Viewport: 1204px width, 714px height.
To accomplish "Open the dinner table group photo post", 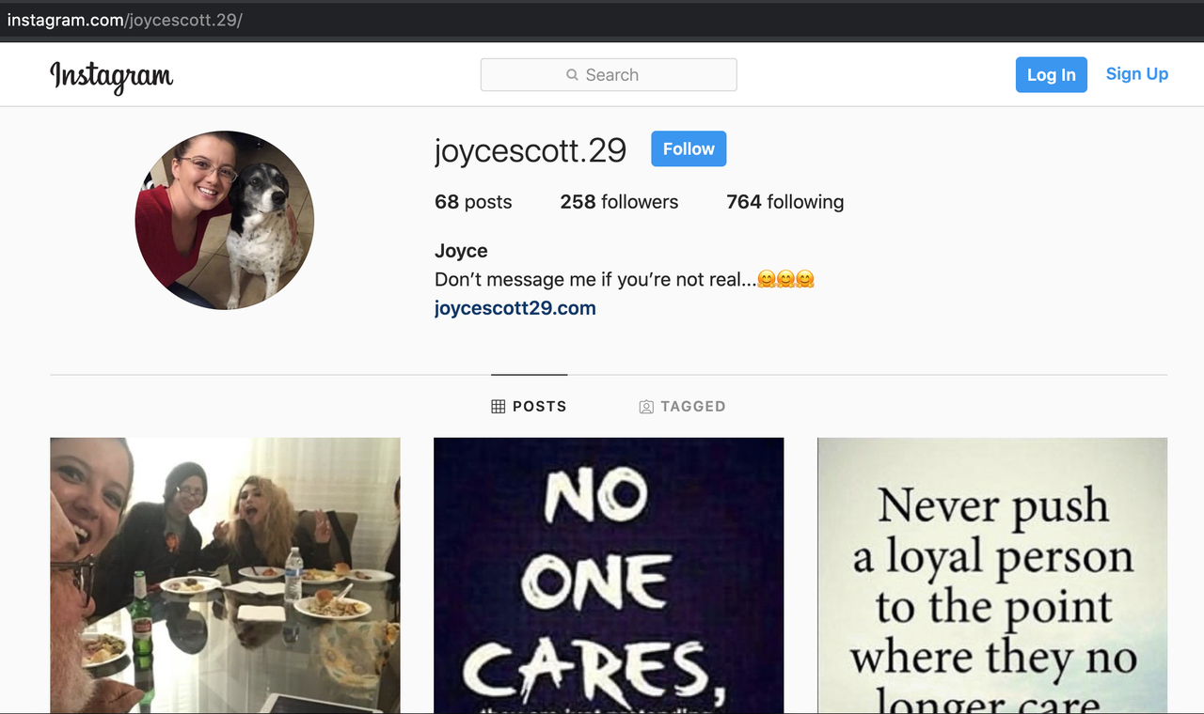I will pos(225,575).
